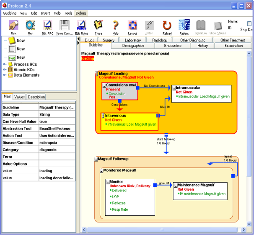Click the Layout toolbar icon
The height and width of the screenshot is (235, 254).
tap(132, 26)
